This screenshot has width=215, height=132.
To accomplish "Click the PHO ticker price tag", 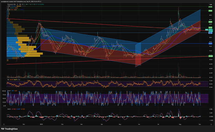I will [x=207, y=30].
